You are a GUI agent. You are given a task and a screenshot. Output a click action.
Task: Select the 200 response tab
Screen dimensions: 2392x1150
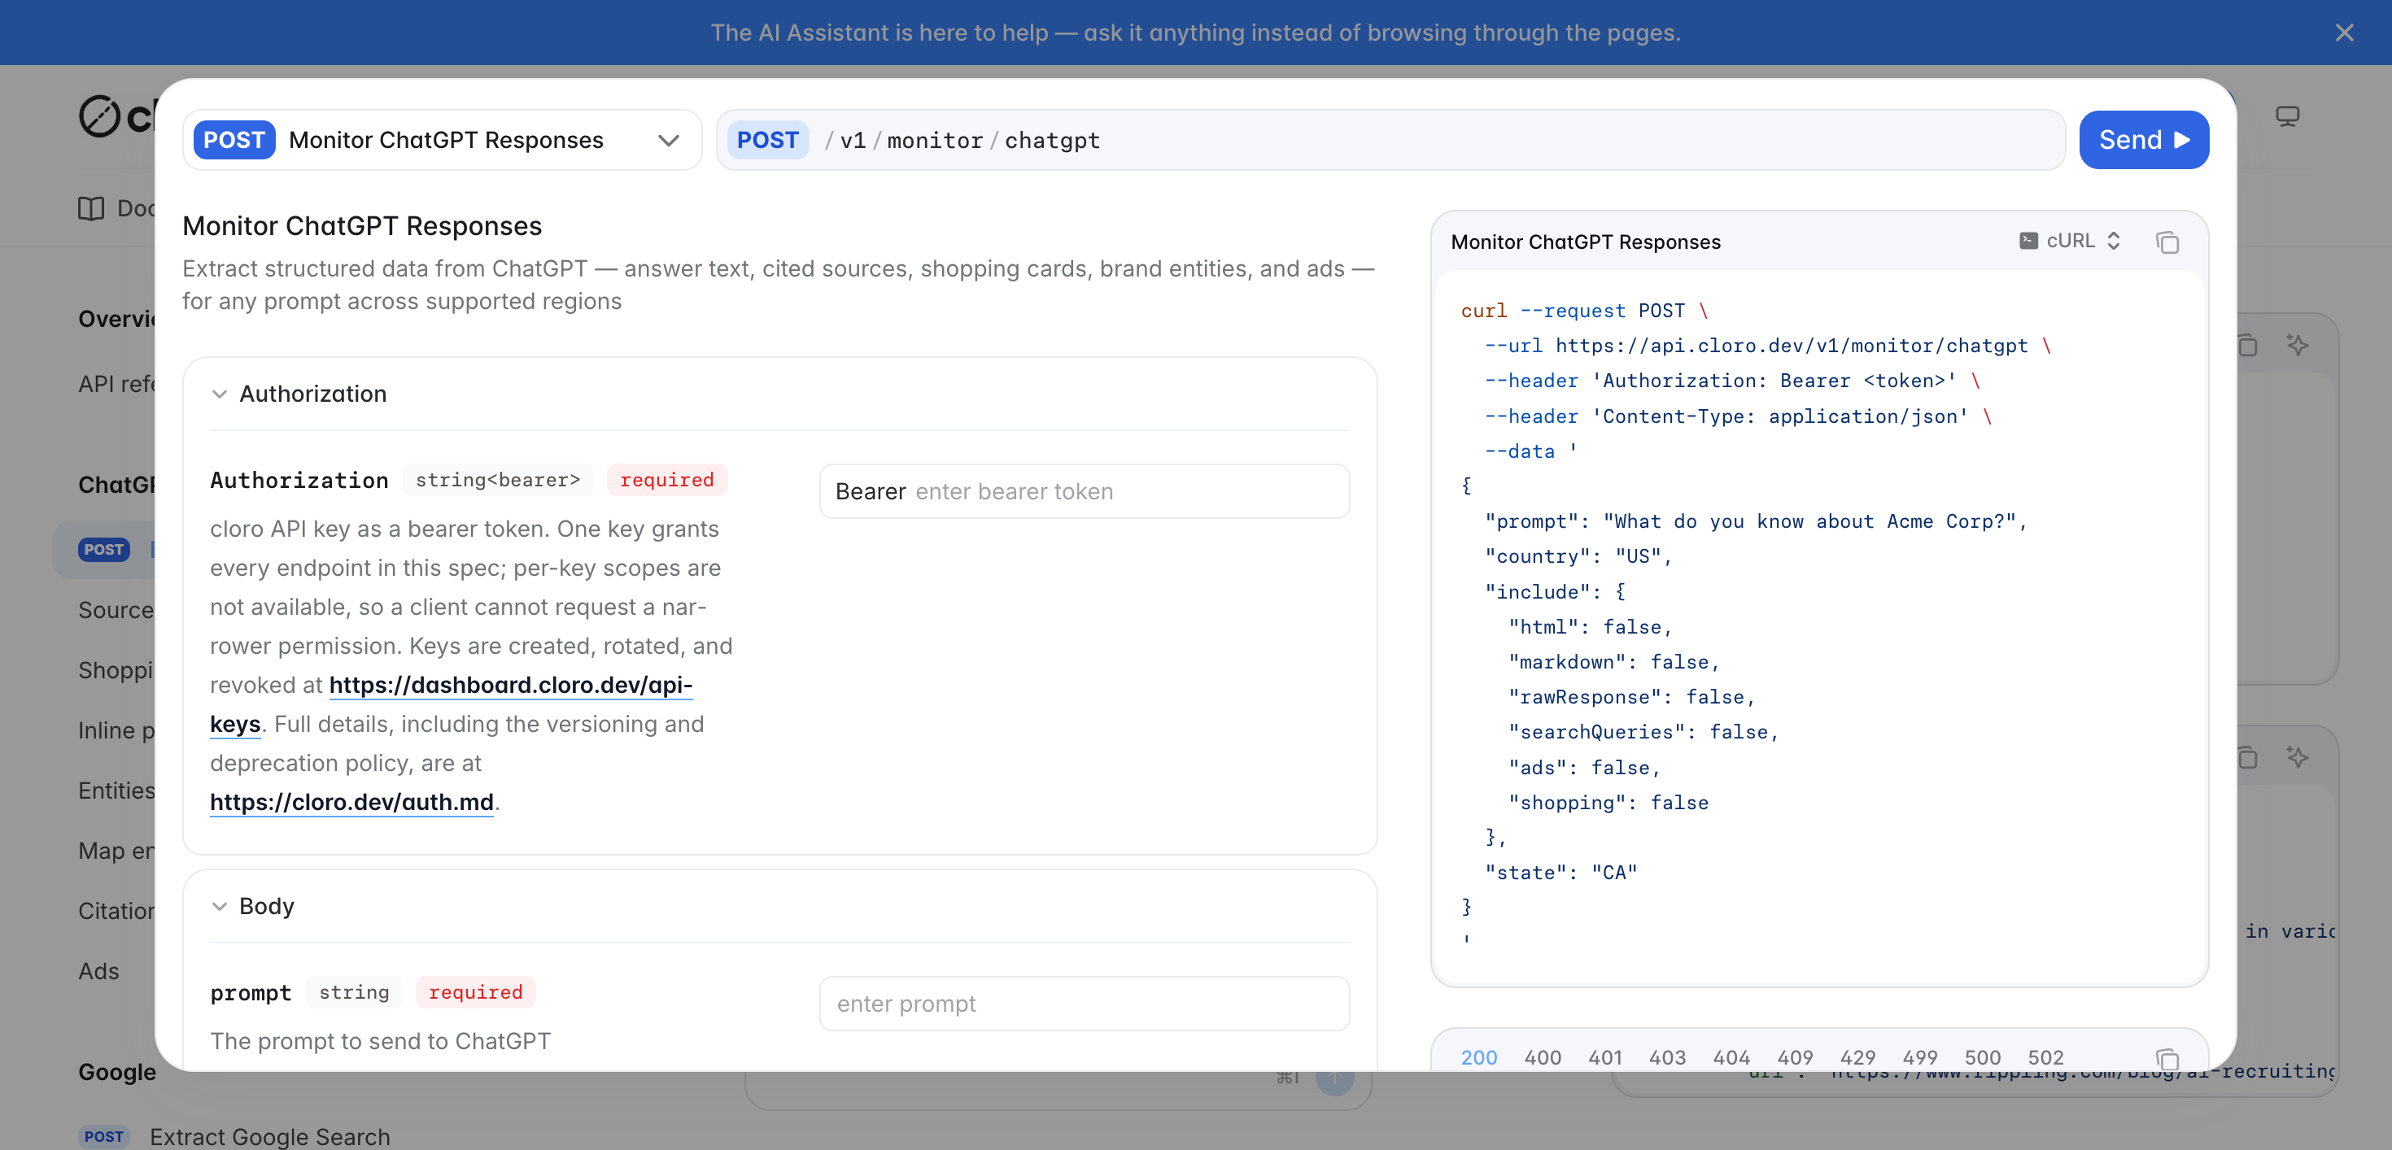point(1478,1057)
